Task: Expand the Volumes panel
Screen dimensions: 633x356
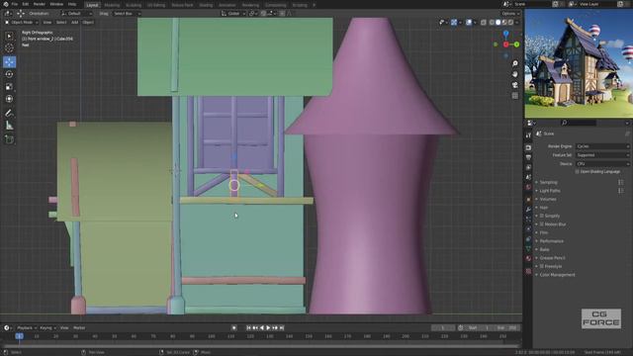Action: (548, 199)
